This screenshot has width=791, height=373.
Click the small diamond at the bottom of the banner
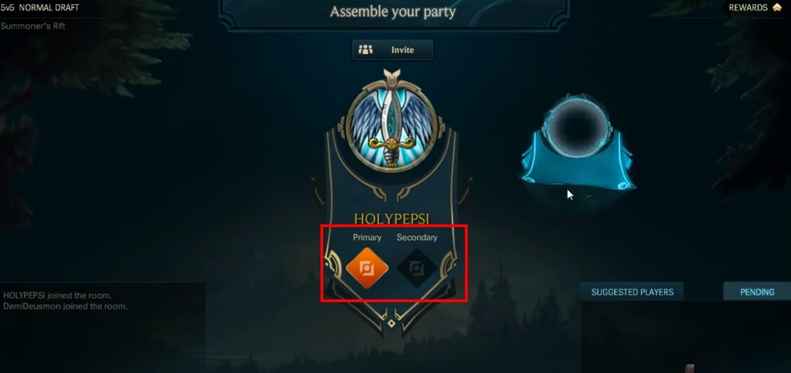pyautogui.click(x=391, y=324)
